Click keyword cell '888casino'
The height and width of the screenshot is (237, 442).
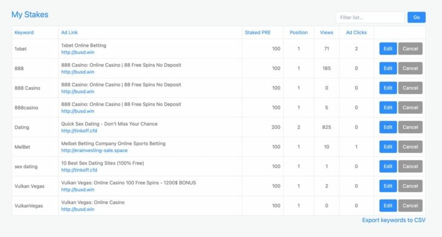pyautogui.click(x=26, y=108)
